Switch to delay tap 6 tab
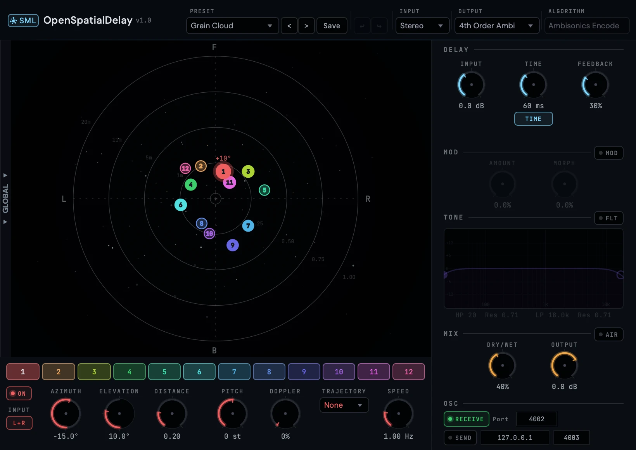This screenshot has height=450, width=636. (199, 372)
